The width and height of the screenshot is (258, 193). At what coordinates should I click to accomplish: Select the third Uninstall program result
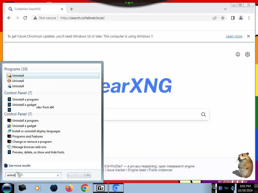point(53,86)
